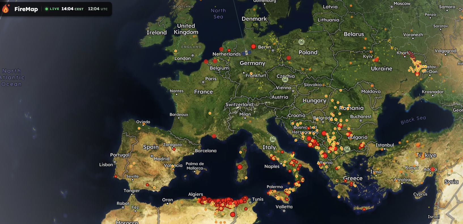
Task: Select the red fire marker below Zaragoza
Action: (174, 149)
